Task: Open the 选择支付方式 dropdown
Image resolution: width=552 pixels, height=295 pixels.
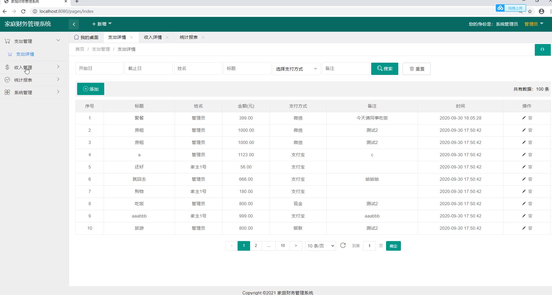Action: [x=296, y=69]
